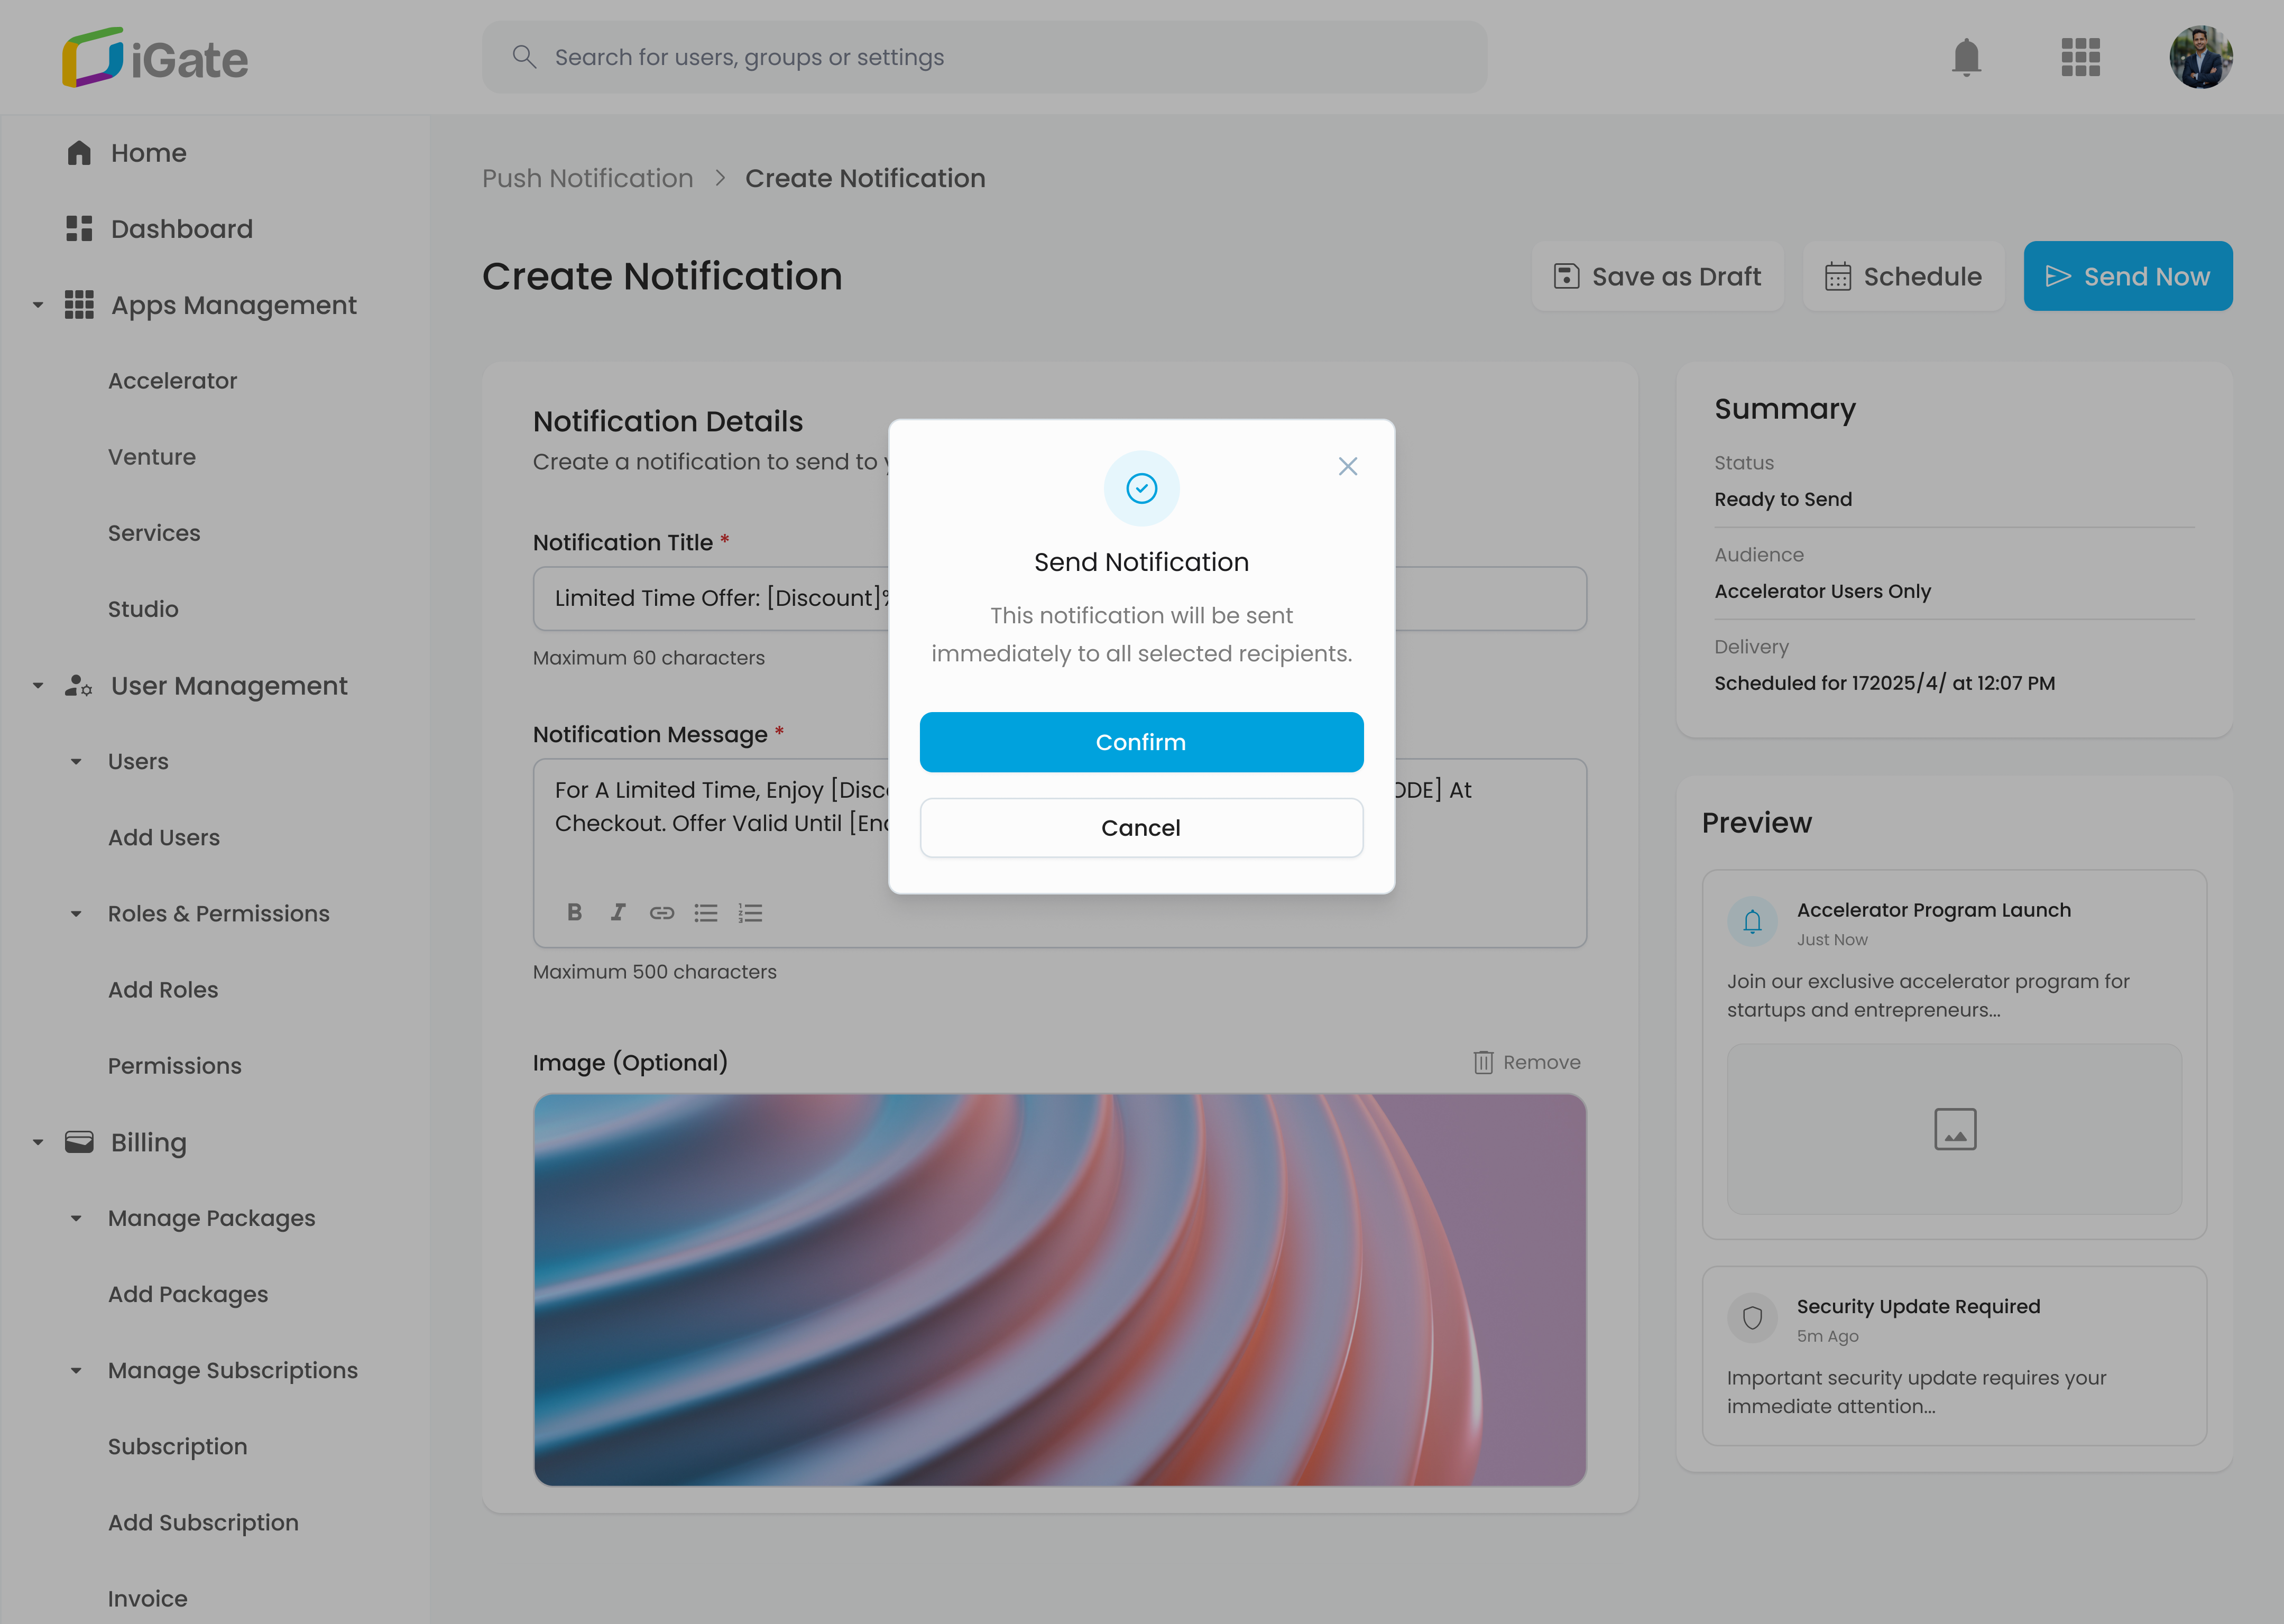Create a bulleted list in the message

pos(706,912)
